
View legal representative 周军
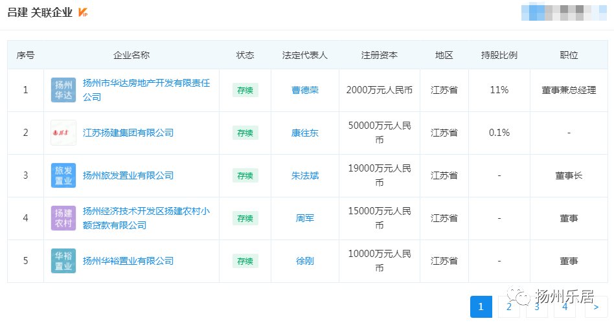[305, 218]
